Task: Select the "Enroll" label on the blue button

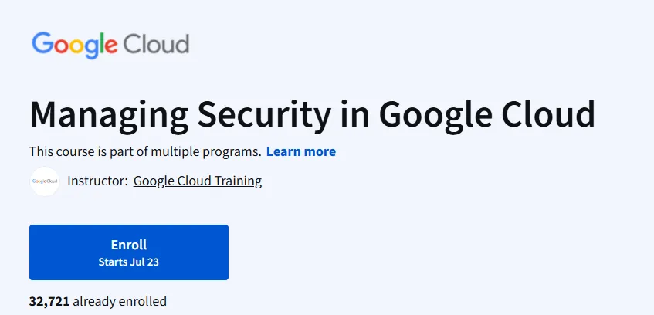Action: pos(129,245)
